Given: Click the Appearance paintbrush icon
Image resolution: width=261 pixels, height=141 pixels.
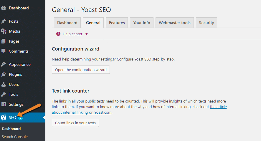Looking at the screenshot, I should point(4,64).
